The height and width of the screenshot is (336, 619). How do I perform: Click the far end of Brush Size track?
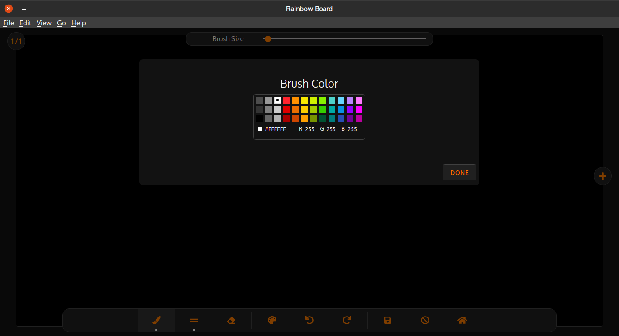424,39
